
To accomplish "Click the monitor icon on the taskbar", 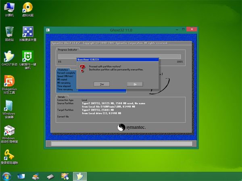I will click(x=21, y=177).
